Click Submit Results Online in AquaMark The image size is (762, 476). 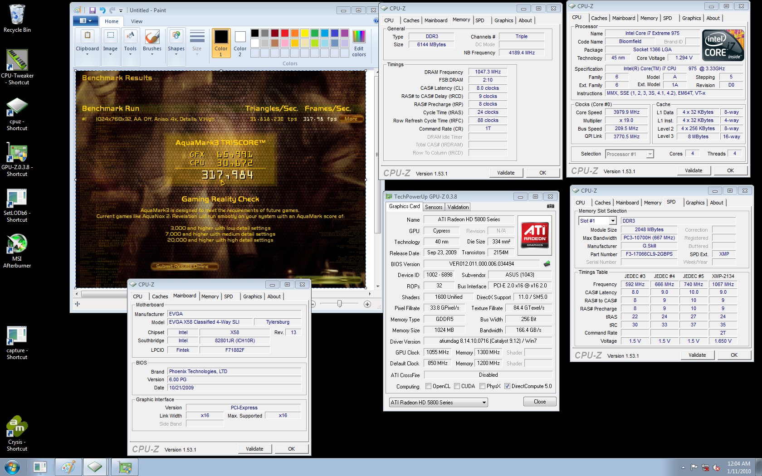point(185,267)
